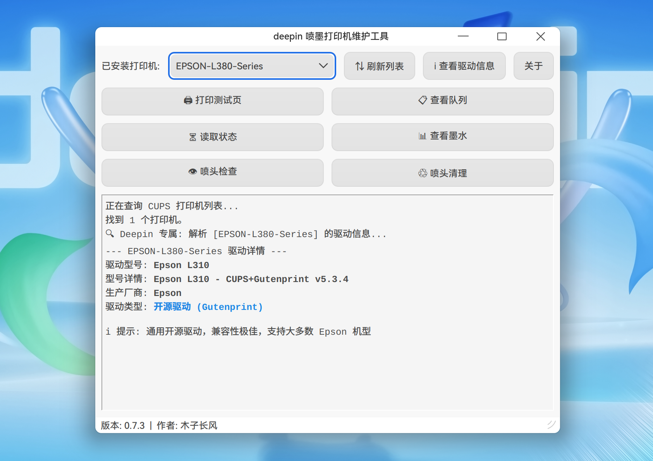Maximize the deepin printer tool window
The height and width of the screenshot is (461, 653).
pos(502,36)
